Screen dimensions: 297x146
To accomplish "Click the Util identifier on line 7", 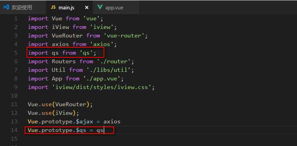I will [59, 70].
